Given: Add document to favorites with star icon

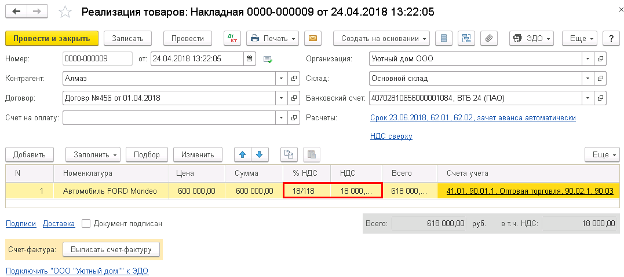Looking at the screenshot, I should 65,12.
